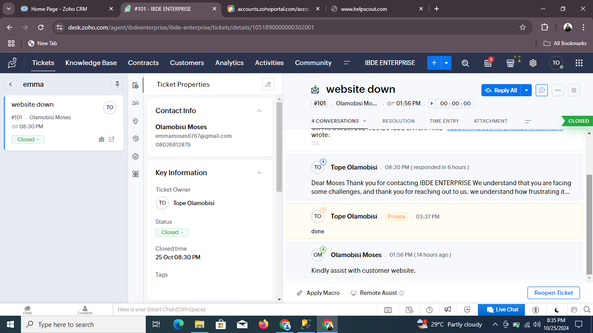593x333 pixels.
Task: Click Apply Macro
Action: click(318, 293)
